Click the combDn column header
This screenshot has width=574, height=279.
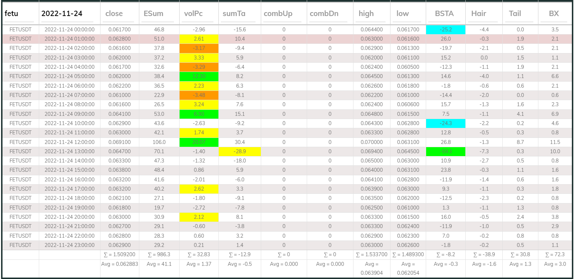click(324, 14)
